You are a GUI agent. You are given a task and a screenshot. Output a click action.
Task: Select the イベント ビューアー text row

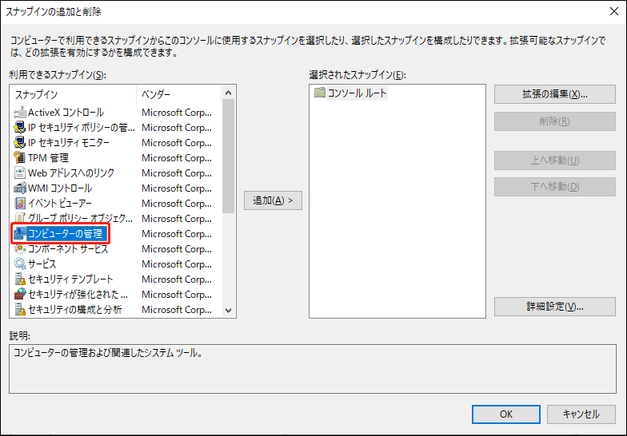[x=60, y=204]
